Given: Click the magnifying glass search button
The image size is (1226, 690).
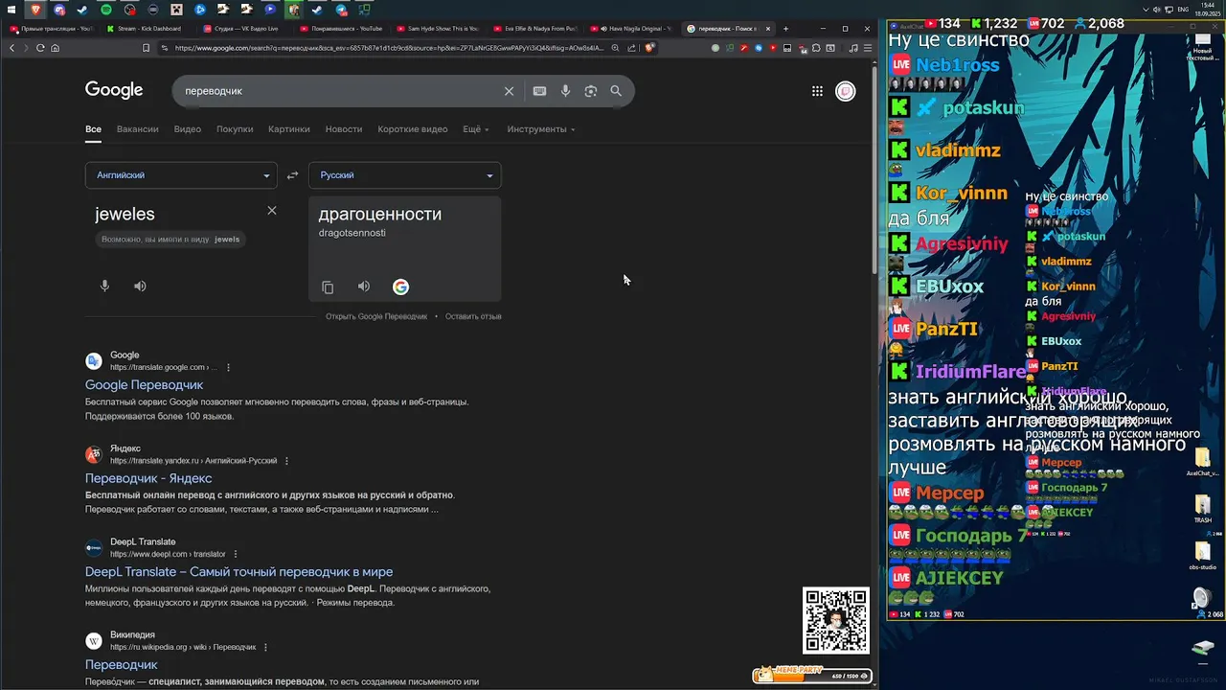Looking at the screenshot, I should coord(616,91).
